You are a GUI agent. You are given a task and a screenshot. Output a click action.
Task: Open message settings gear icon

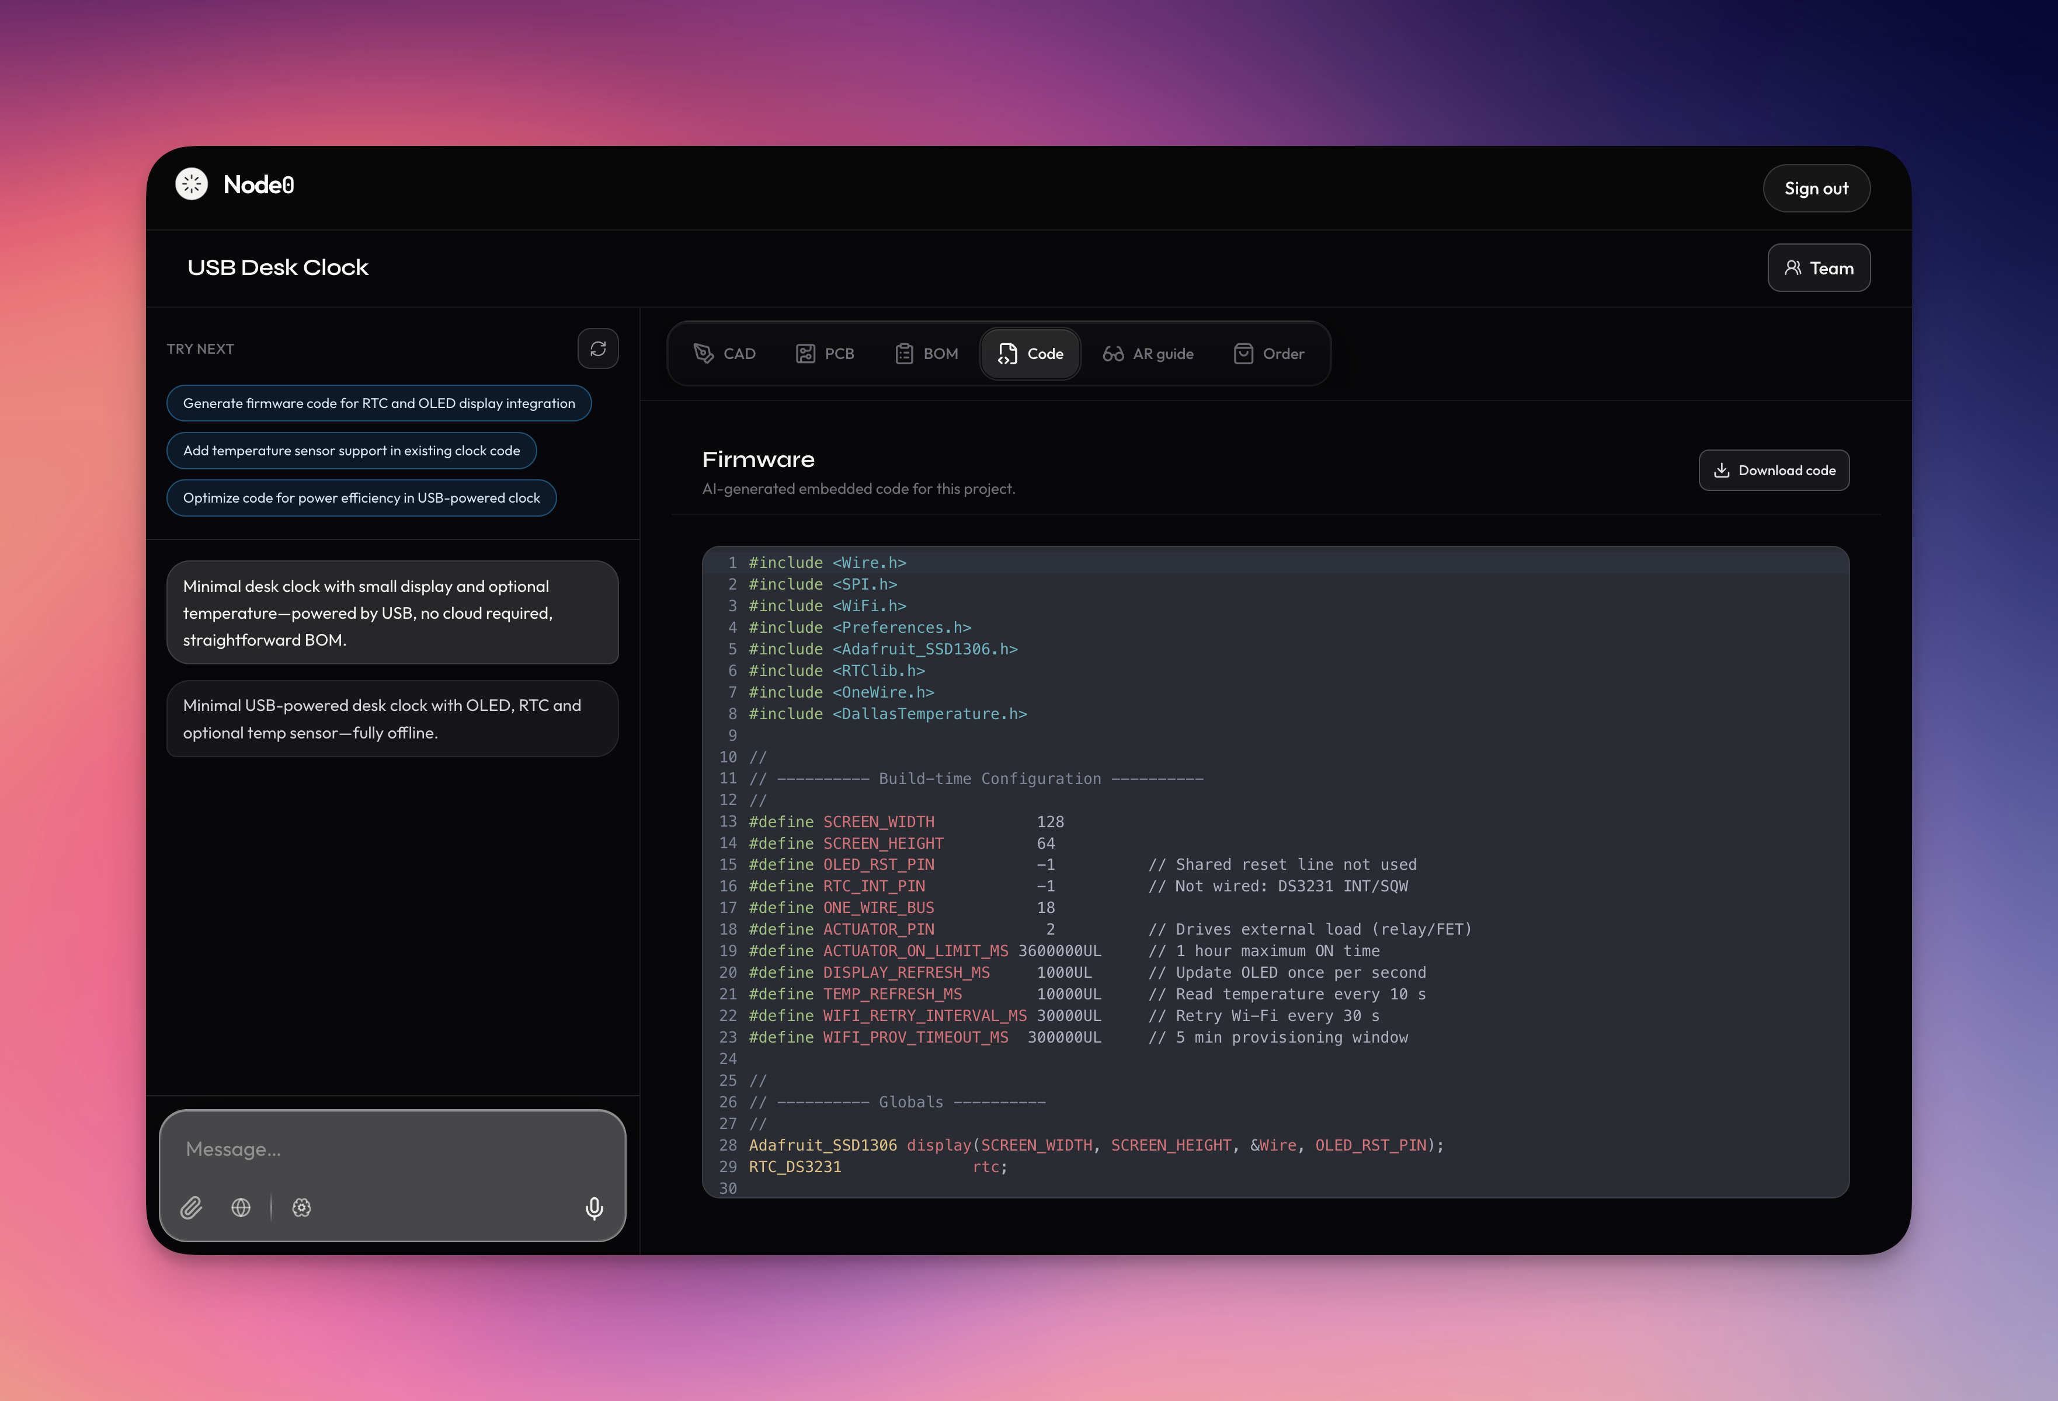302,1208
